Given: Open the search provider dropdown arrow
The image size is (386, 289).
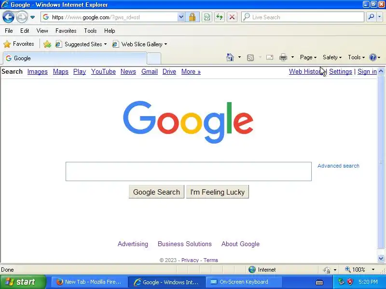Looking at the screenshot, I should click(379, 17).
